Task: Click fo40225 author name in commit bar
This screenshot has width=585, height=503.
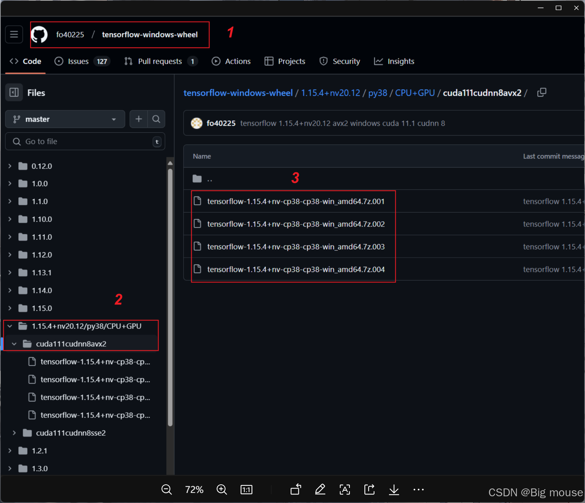Action: 221,123
